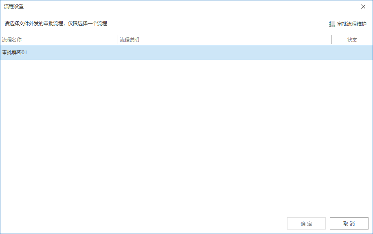Sort by 流程名称 column header
This screenshot has height=234, width=373.
[59, 40]
